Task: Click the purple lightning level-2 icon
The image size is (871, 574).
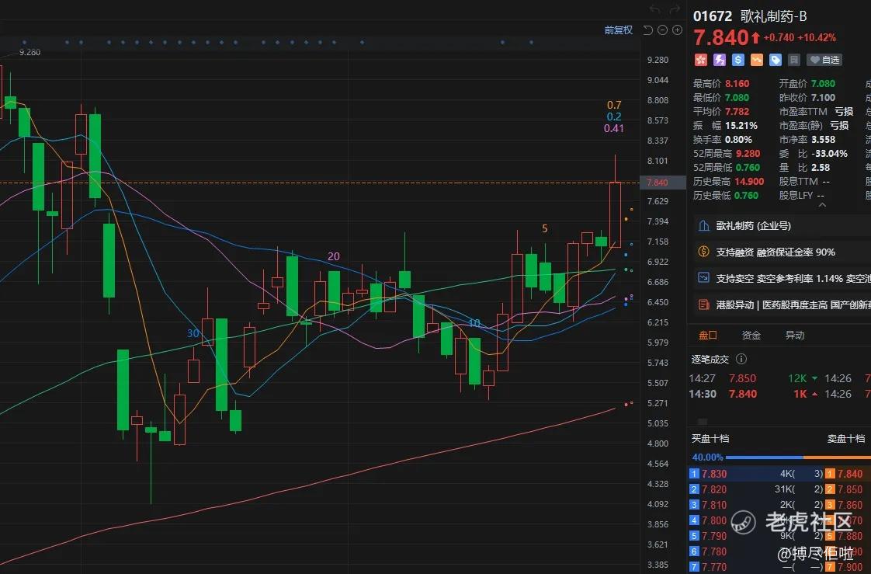Action: point(720,60)
